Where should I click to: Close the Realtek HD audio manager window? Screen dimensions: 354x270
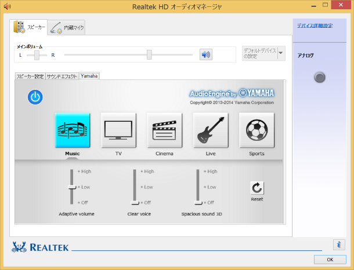[341, 5]
